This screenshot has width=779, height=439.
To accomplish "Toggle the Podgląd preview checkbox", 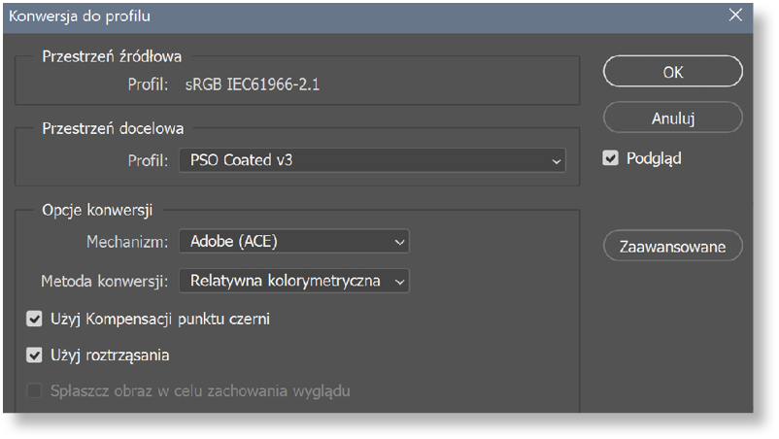I will click(x=611, y=158).
